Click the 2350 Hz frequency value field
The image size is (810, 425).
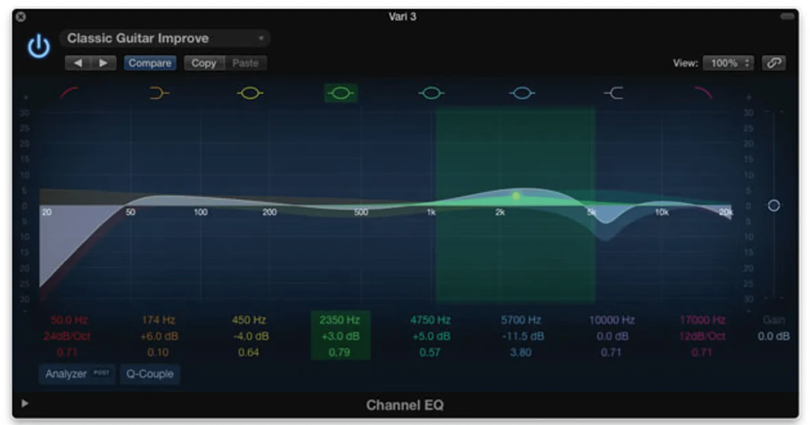click(x=340, y=320)
